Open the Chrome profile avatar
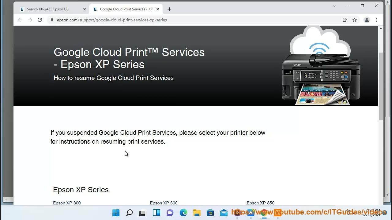Image resolution: width=392 pixels, height=220 pixels. (367, 20)
